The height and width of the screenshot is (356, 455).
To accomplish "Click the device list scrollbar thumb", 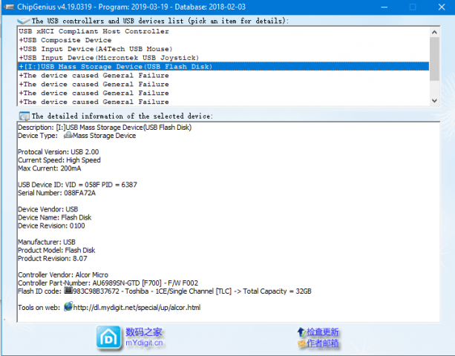I will tap(434, 59).
